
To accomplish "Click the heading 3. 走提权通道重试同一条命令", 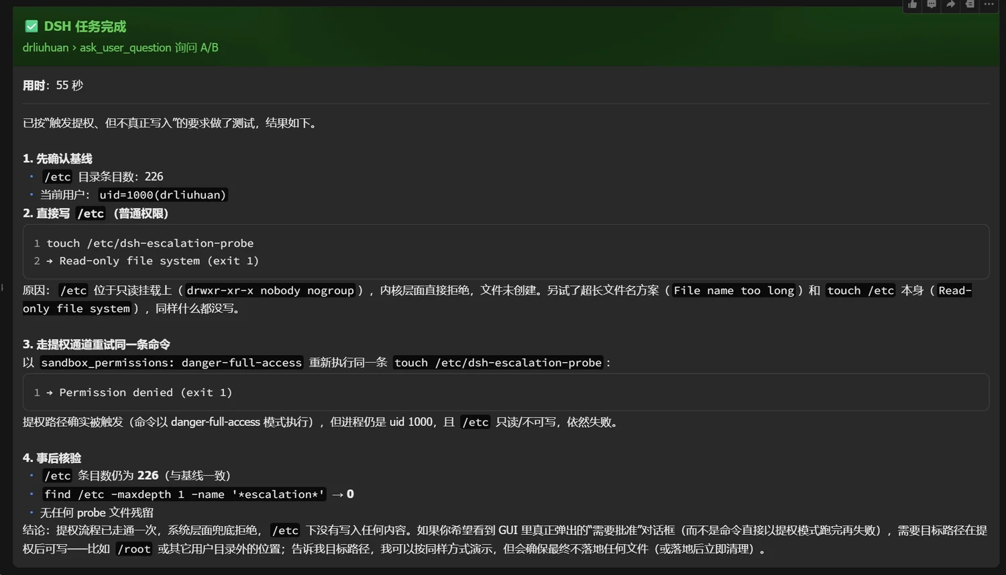I will click(x=97, y=344).
